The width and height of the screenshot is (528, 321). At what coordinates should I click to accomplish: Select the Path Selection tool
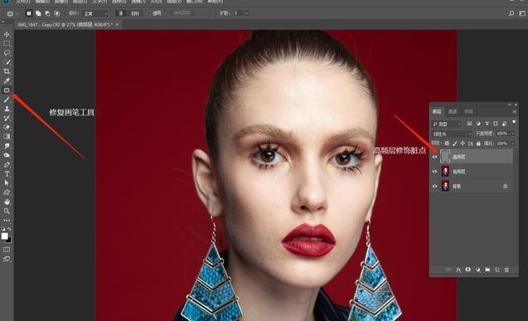click(x=7, y=183)
